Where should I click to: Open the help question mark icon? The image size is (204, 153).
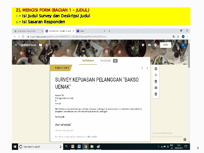(185, 139)
